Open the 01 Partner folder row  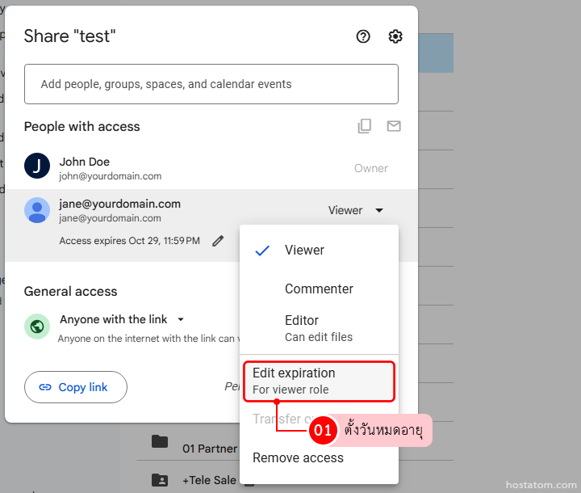(209, 449)
